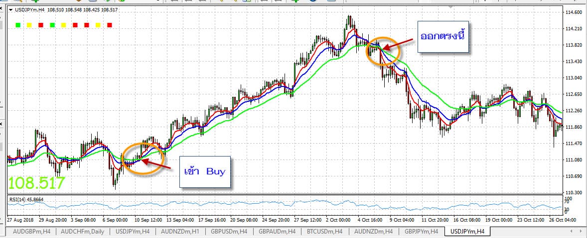Viewport: 587px width, 238px height.
Task: Open the chart menu triangle beside USDJPYm,H4
Action: coord(10,10)
